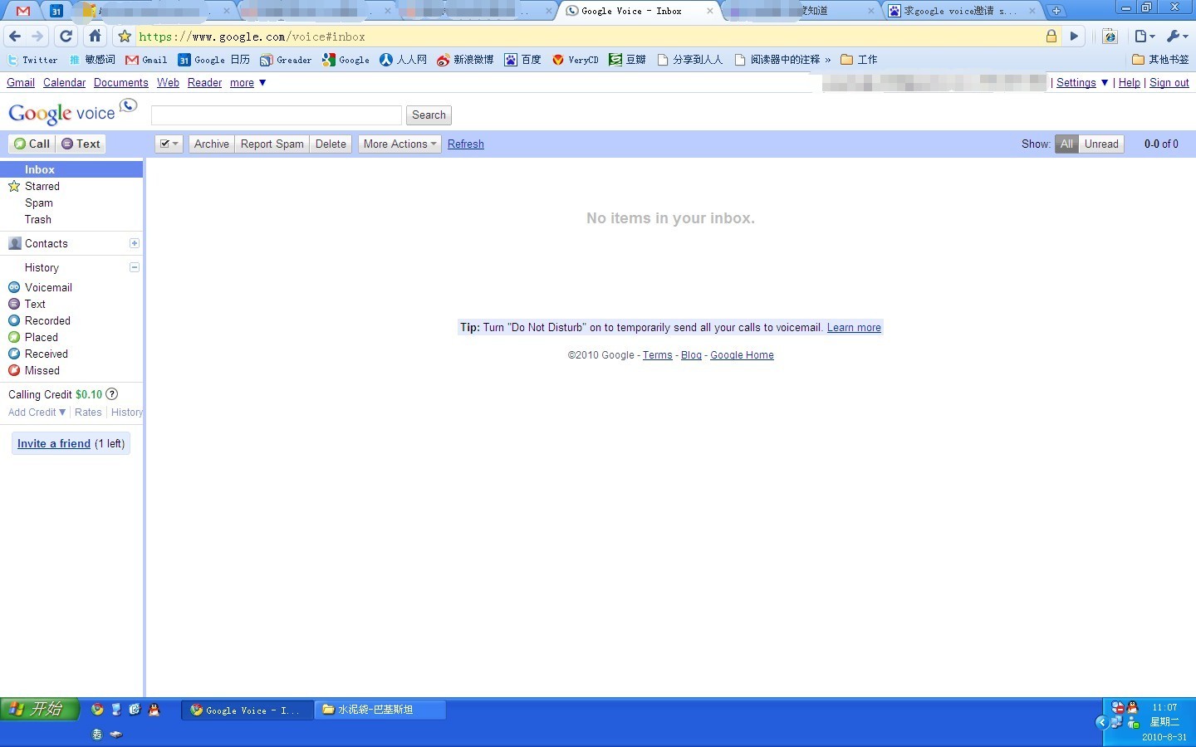Click the Refresh link
1196x747 pixels.
(466, 144)
